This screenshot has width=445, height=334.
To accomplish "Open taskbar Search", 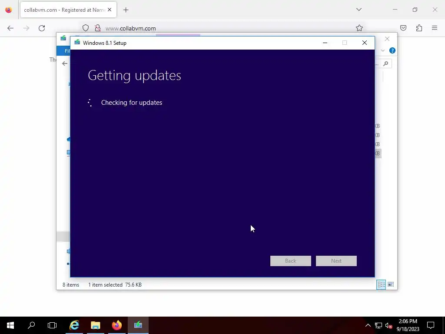I will 31,325.
